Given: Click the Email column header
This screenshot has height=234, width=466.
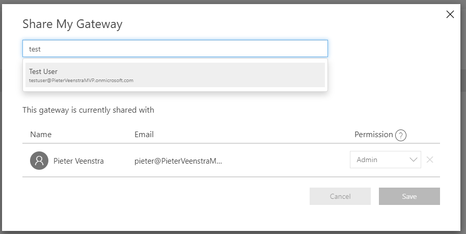Looking at the screenshot, I should [x=144, y=135].
